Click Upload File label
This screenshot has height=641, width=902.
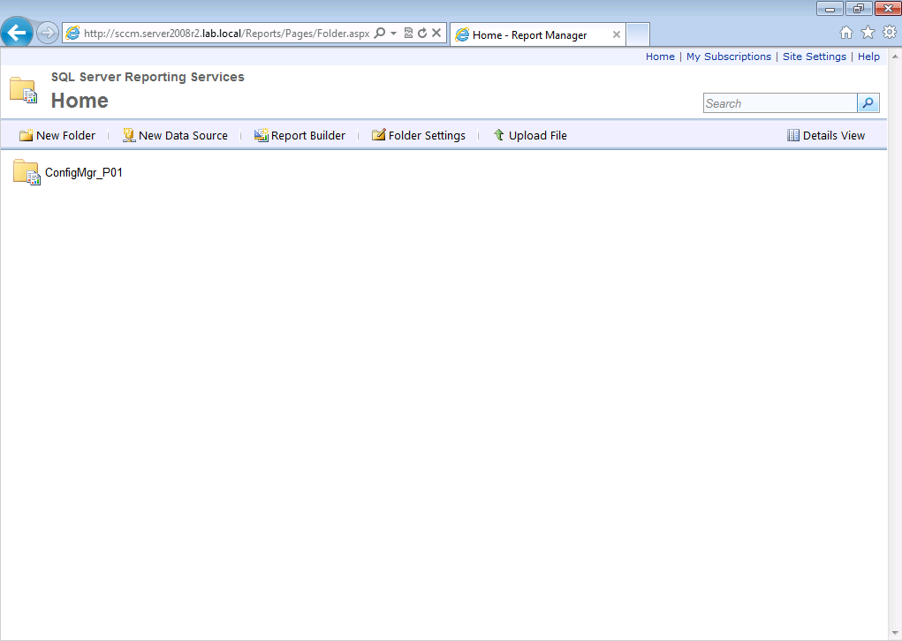(x=538, y=136)
